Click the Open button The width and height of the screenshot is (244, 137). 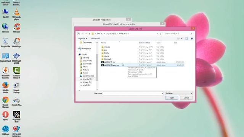(x=172, y=98)
